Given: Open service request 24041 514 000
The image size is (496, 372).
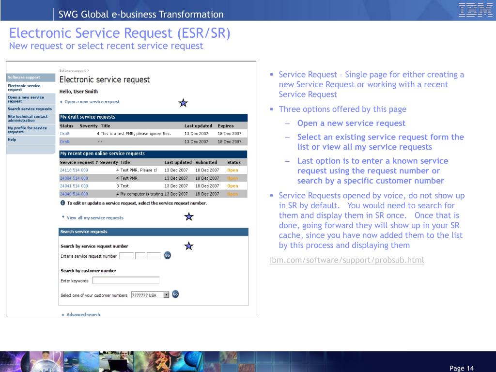Looking at the screenshot, I should [74, 186].
